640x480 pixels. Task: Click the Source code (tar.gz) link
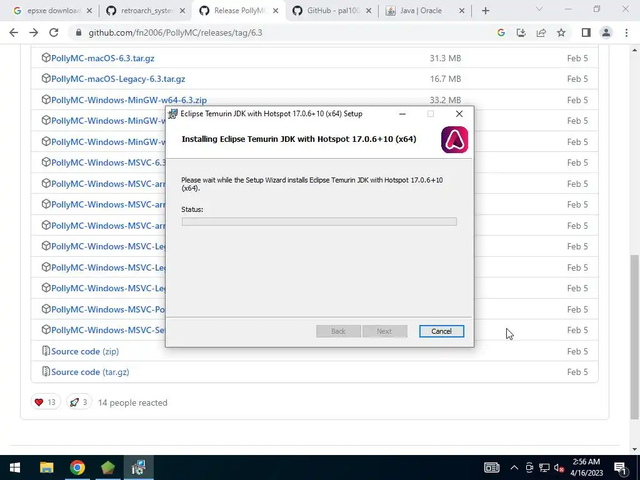(90, 372)
